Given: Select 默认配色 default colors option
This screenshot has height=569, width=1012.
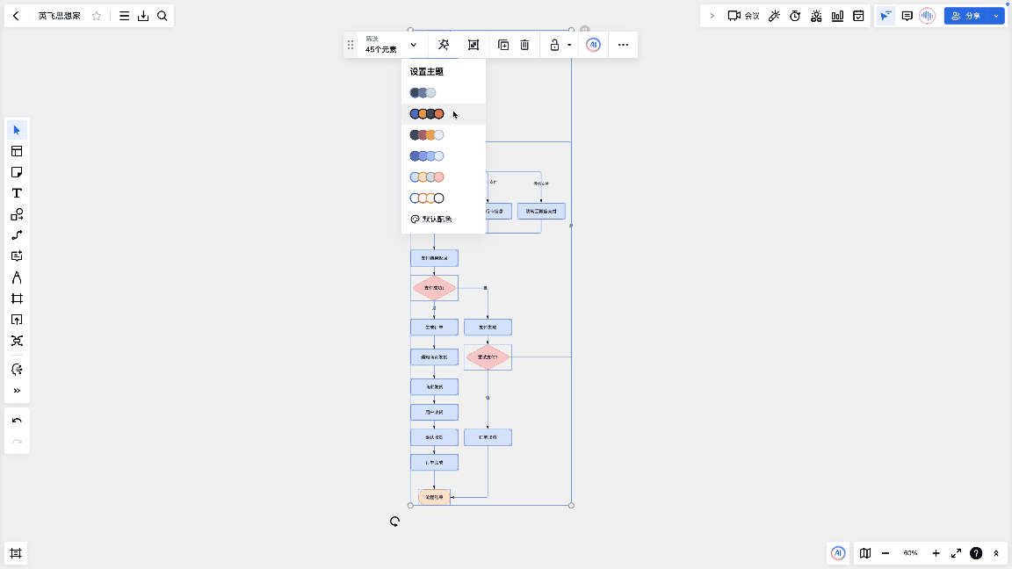Looking at the screenshot, I should [431, 220].
